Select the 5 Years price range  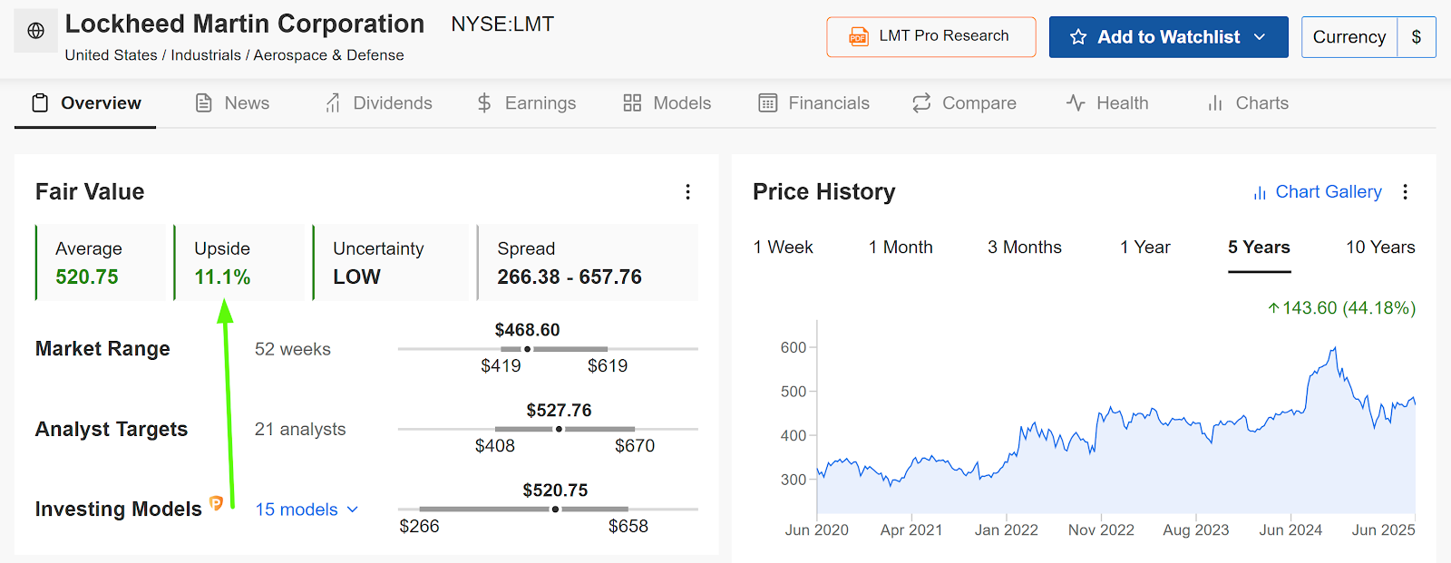coord(1259,248)
